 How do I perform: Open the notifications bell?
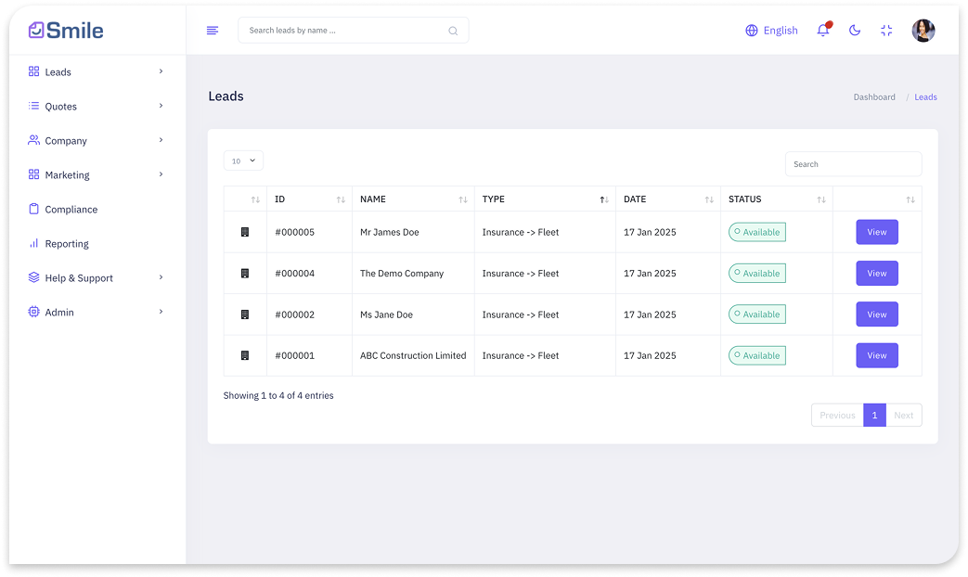click(822, 31)
